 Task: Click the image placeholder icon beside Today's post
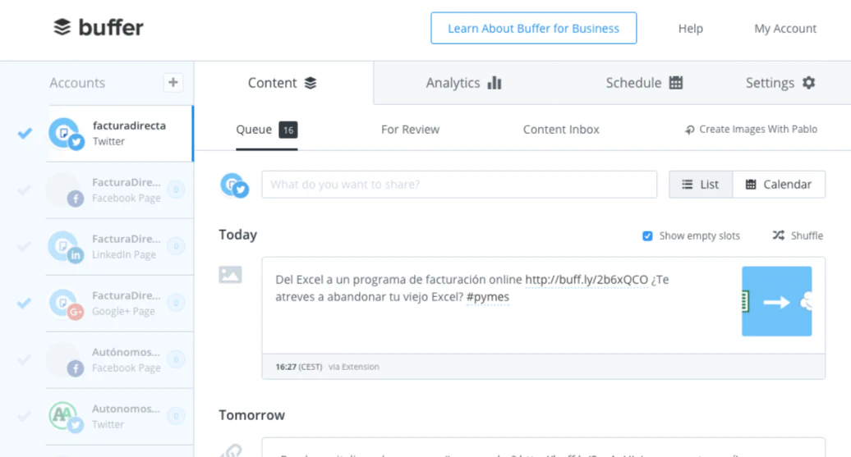(x=230, y=275)
